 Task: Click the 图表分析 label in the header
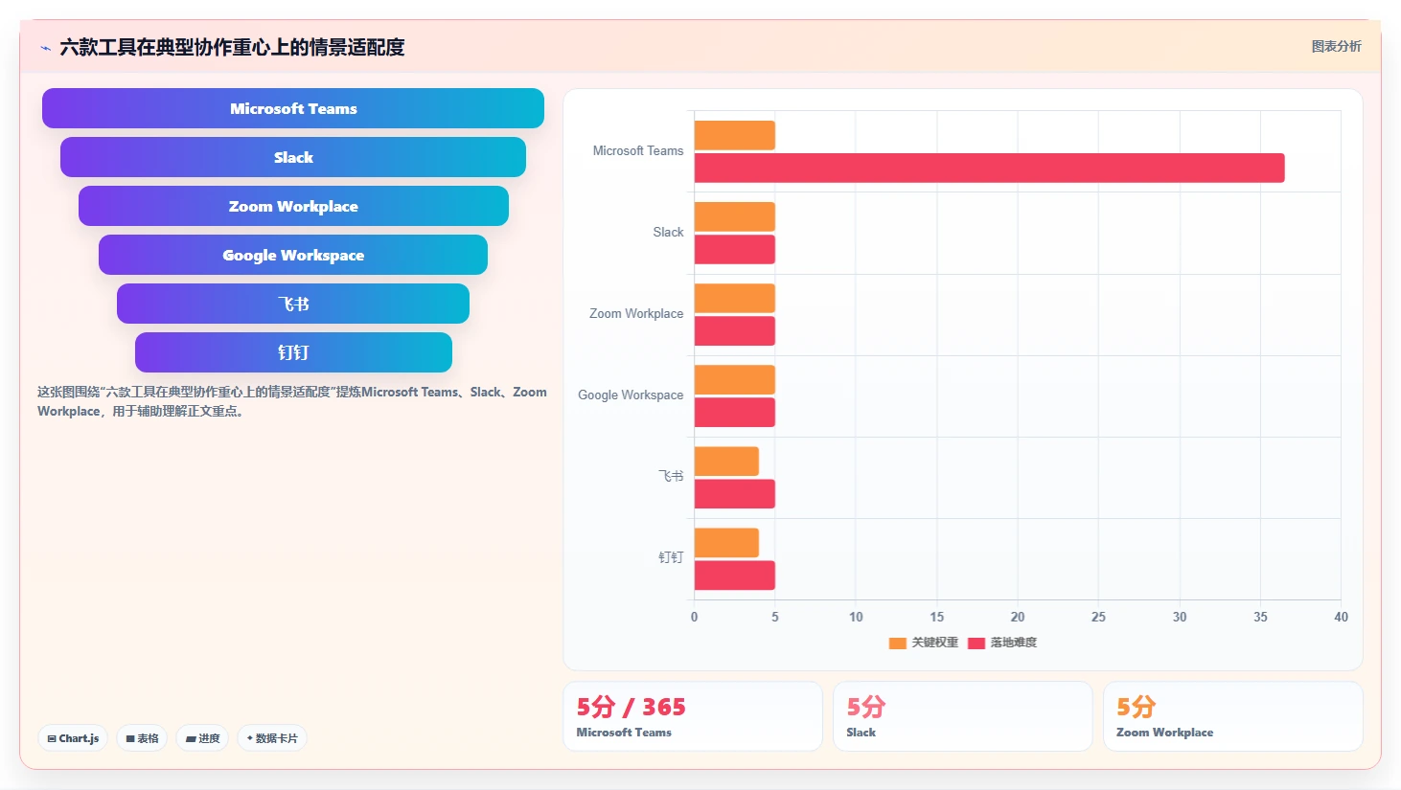(x=1336, y=46)
